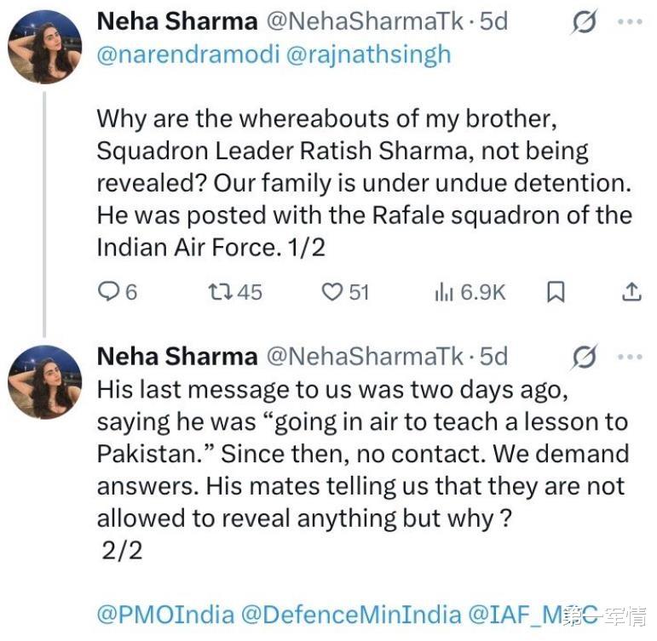The width and height of the screenshot is (657, 641).
Task: Open Neha Sharma avatar on first tweet
Action: click(44, 46)
